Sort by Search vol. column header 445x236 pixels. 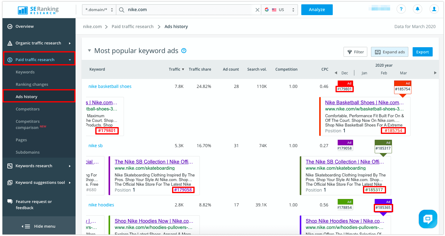(x=257, y=69)
